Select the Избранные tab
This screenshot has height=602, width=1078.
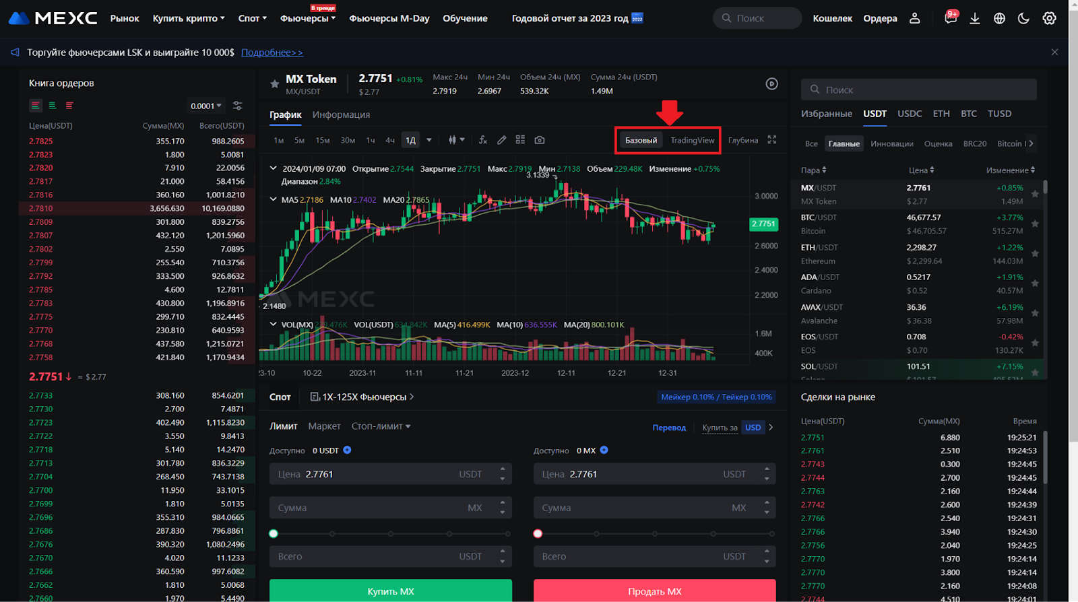[x=827, y=114]
